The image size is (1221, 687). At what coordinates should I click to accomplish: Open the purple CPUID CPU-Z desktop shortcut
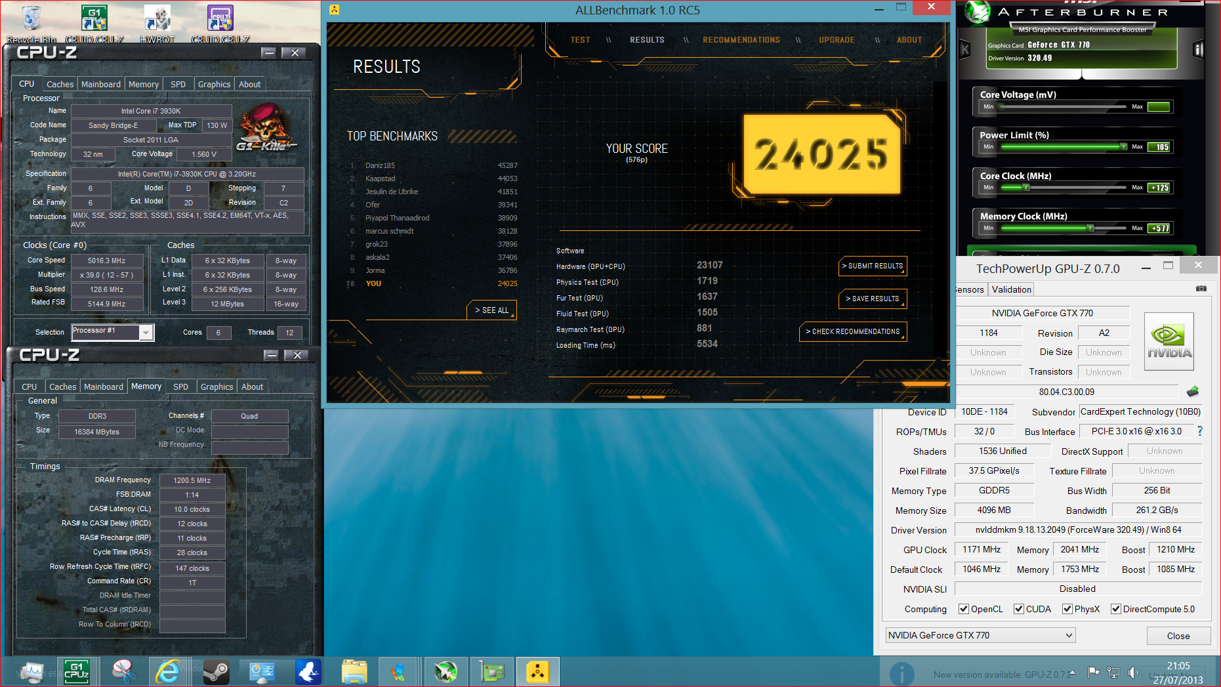point(220,18)
